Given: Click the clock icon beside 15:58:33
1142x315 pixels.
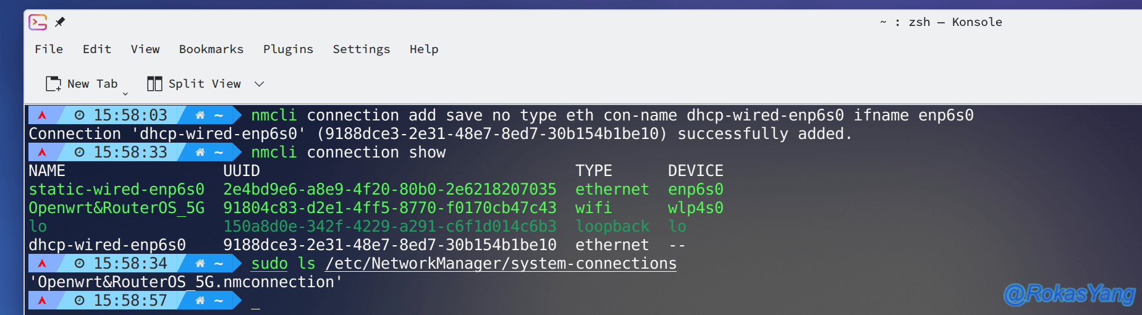Looking at the screenshot, I should coord(79,153).
